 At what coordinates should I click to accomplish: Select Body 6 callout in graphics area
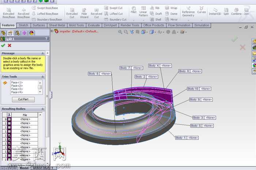click(99, 74)
